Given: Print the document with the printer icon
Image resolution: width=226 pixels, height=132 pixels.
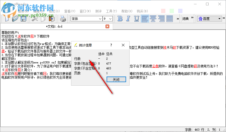Looking at the screenshot, I should pos(63,19).
